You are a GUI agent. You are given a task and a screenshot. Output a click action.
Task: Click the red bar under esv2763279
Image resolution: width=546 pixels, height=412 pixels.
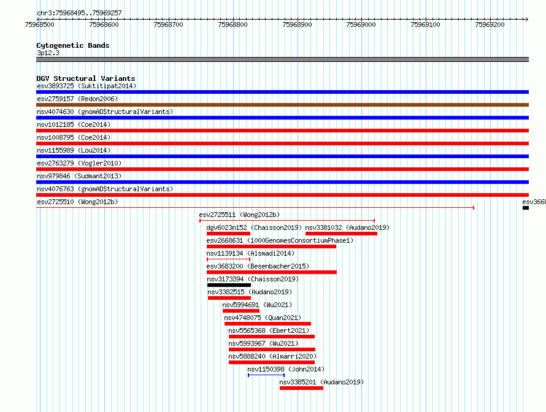click(282, 169)
